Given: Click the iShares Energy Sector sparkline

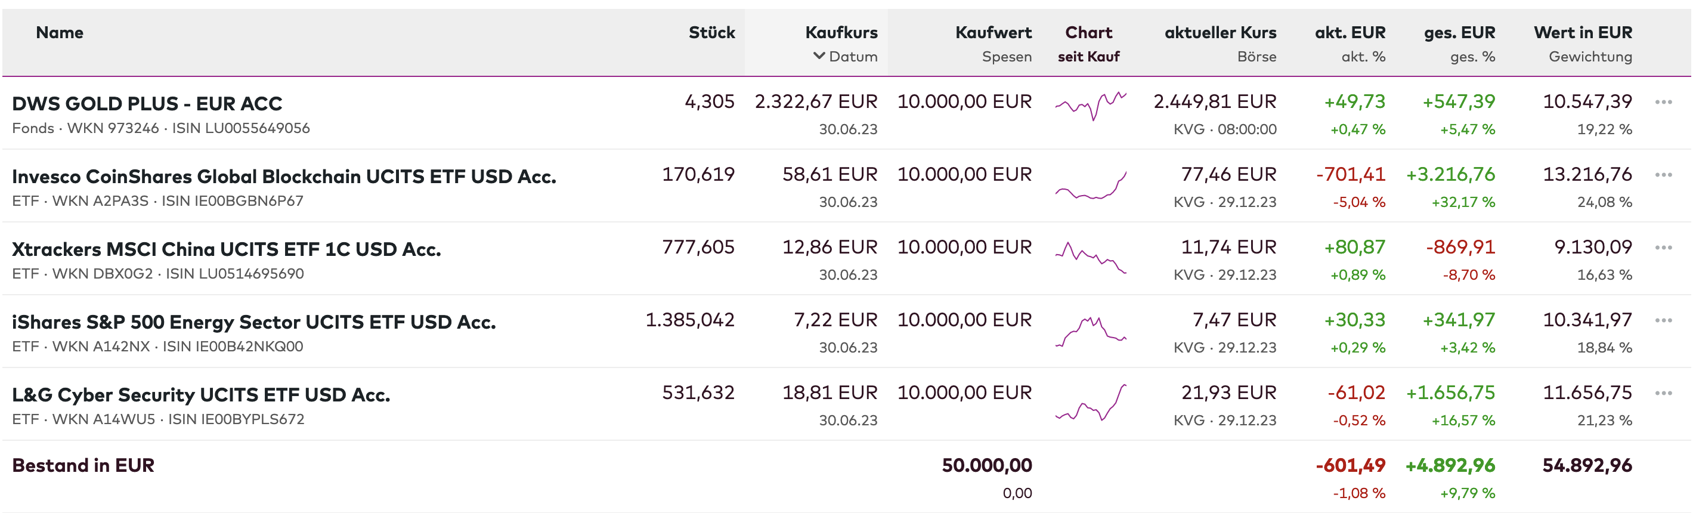Looking at the screenshot, I should point(1090,330).
